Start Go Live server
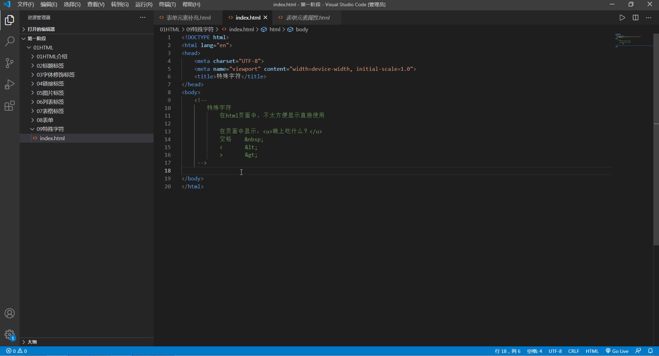 (617, 351)
